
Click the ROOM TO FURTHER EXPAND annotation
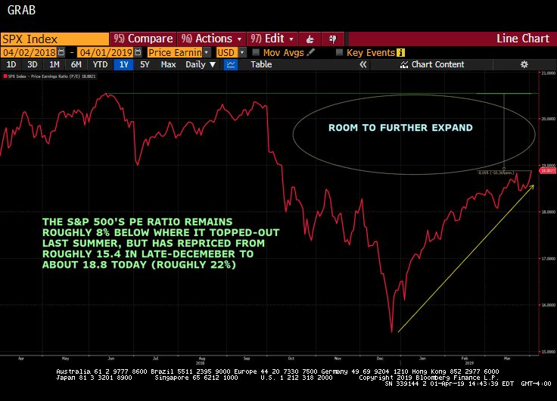point(400,128)
